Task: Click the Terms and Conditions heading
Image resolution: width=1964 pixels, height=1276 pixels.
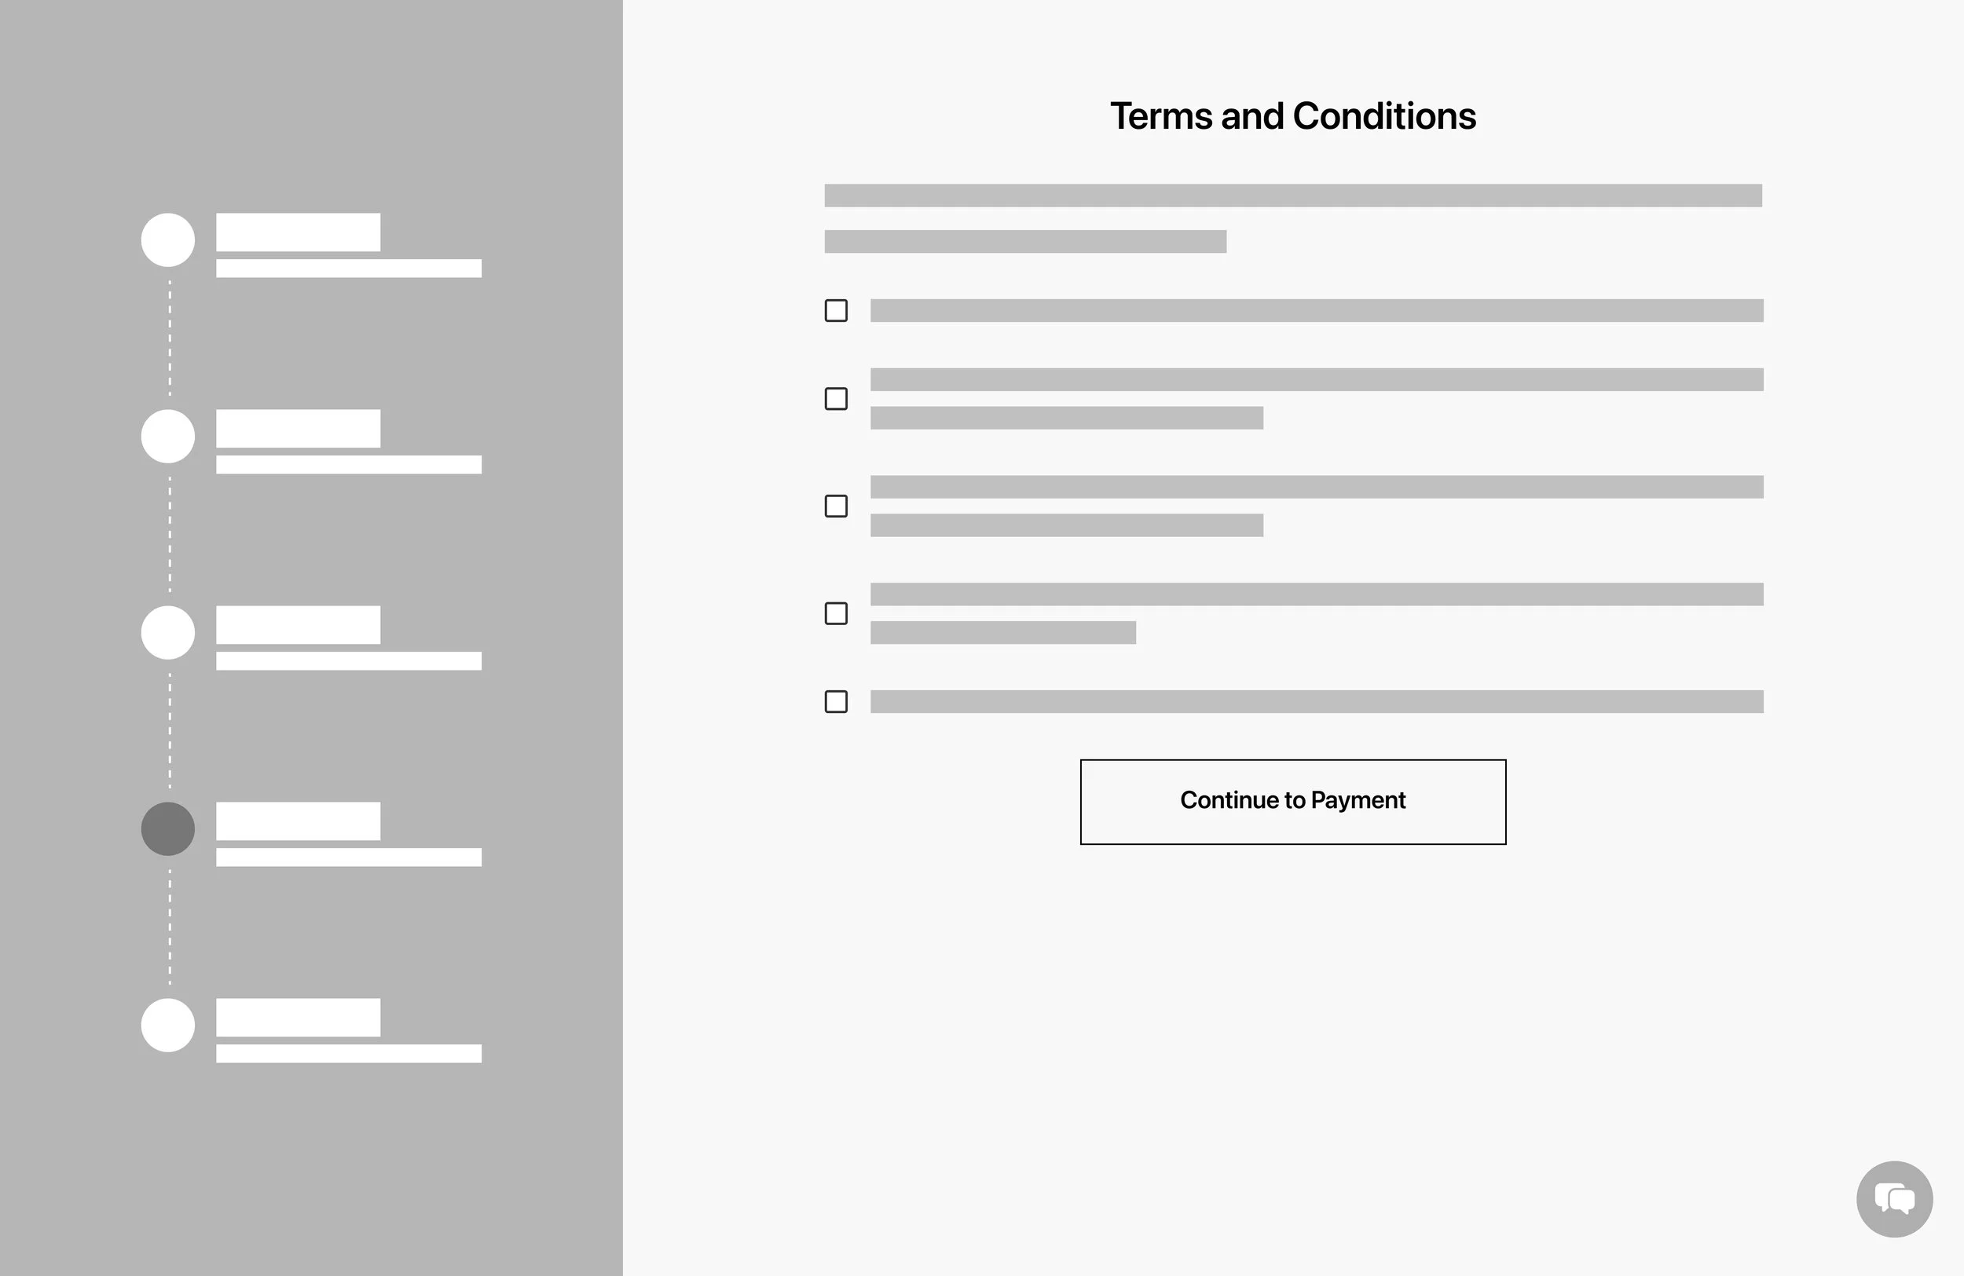Action: tap(1293, 116)
